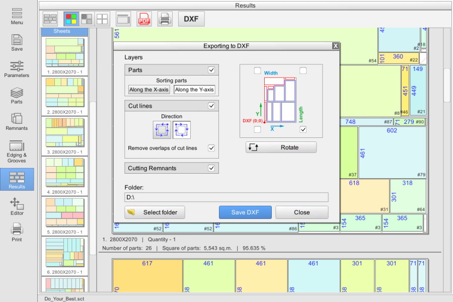453x302 pixels.
Task: Open Edging & Grooves section
Action: [17, 152]
